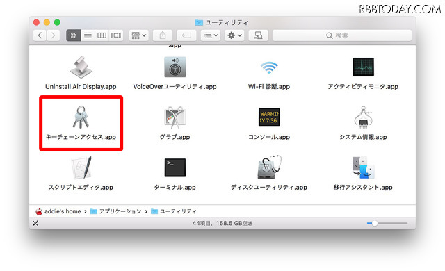The image size is (445, 271).
Task: Click the ターミナル.app label
Action: click(x=175, y=188)
